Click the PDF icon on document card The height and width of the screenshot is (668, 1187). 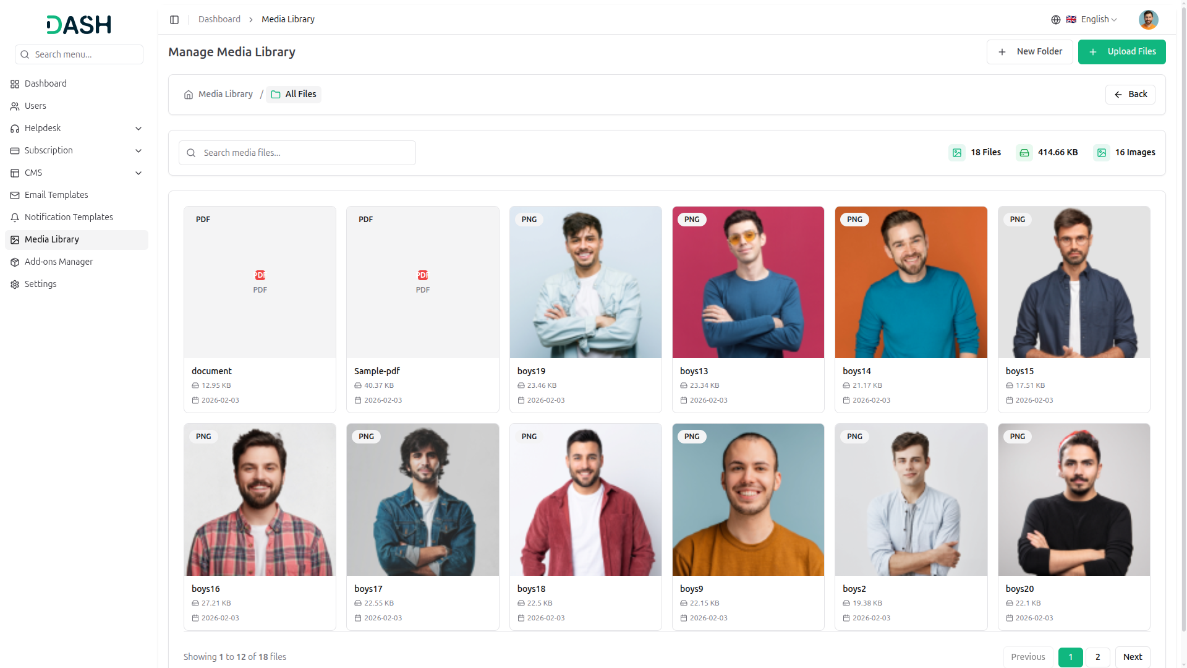(x=260, y=275)
